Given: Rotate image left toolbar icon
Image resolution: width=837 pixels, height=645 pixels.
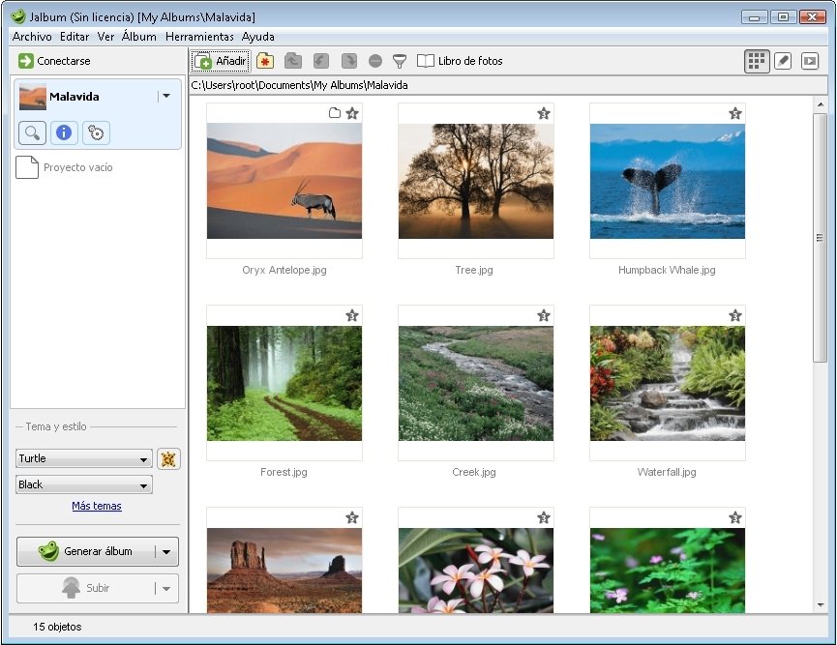Looking at the screenshot, I should [x=321, y=61].
